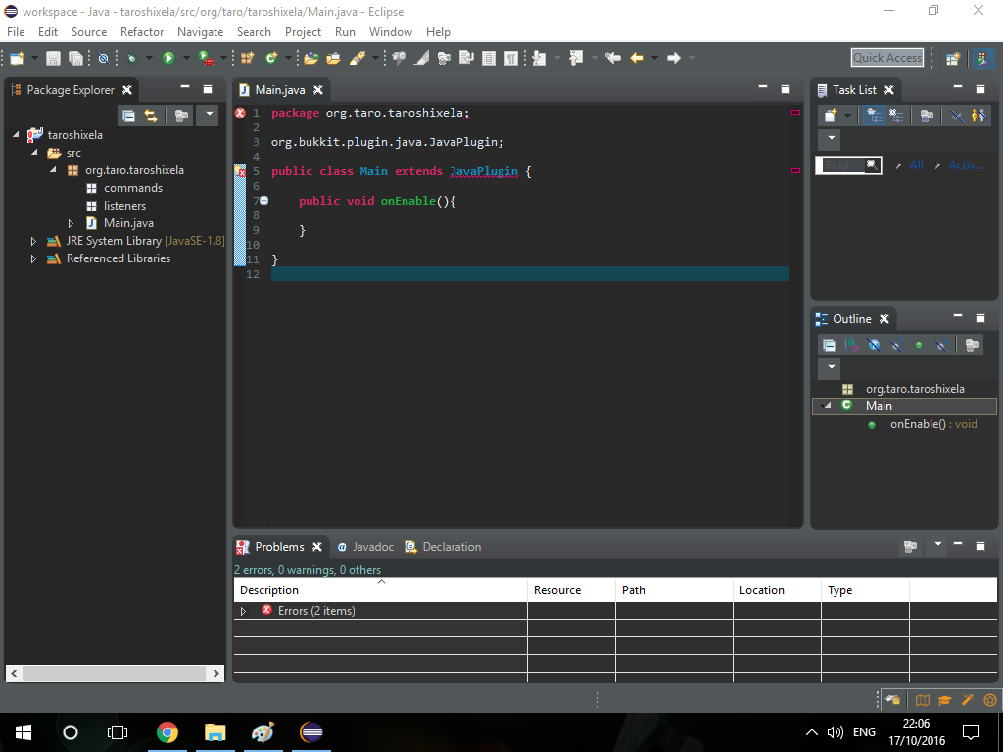Click Collapse All in Package Explorer
1003x752 pixels.
point(128,116)
